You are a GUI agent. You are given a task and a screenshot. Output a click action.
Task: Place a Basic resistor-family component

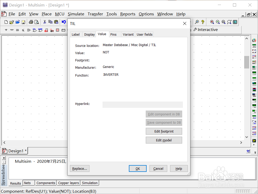pyautogui.click(x=12, y=30)
